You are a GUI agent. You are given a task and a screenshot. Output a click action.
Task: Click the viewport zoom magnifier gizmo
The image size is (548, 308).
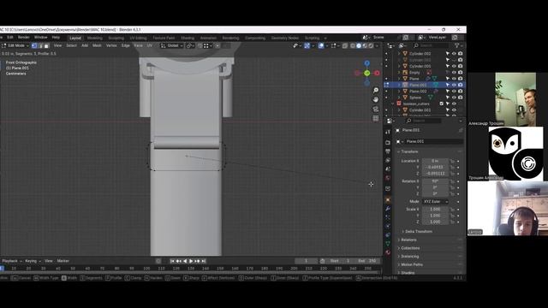376,91
